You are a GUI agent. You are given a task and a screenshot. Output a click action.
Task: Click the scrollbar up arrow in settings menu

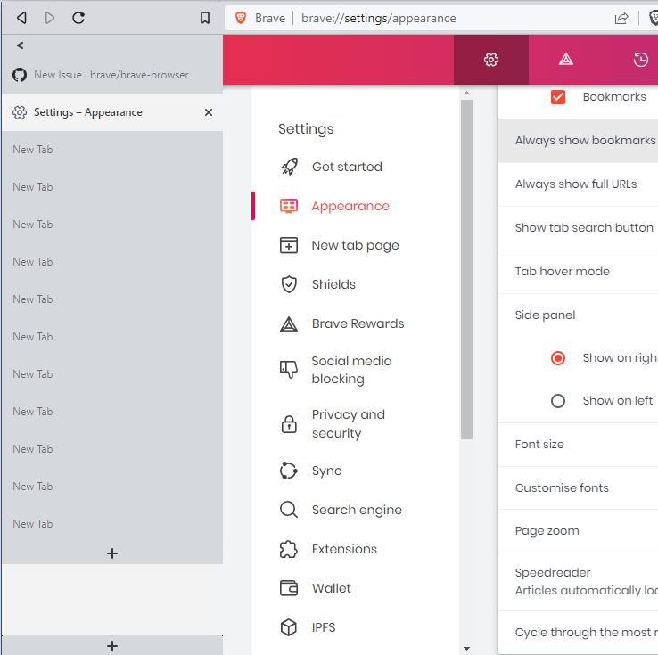pyautogui.click(x=466, y=93)
